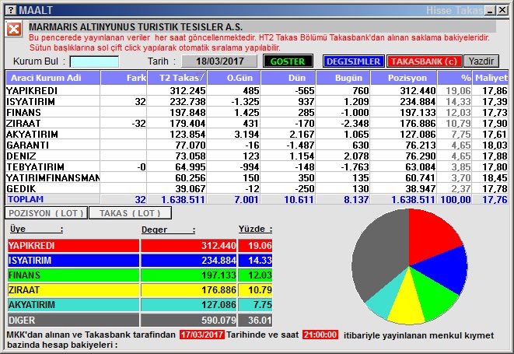Switch to TAKAS ( LOT ) tab
The image size is (514, 354).
coord(130,213)
